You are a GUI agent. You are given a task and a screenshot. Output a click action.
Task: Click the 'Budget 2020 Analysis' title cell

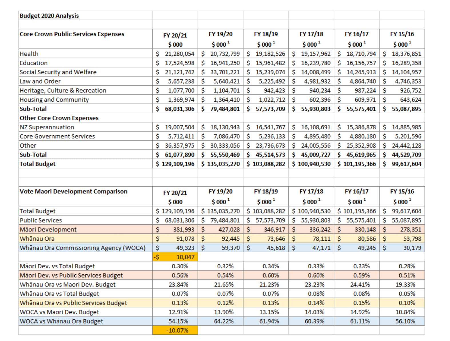click(x=49, y=16)
